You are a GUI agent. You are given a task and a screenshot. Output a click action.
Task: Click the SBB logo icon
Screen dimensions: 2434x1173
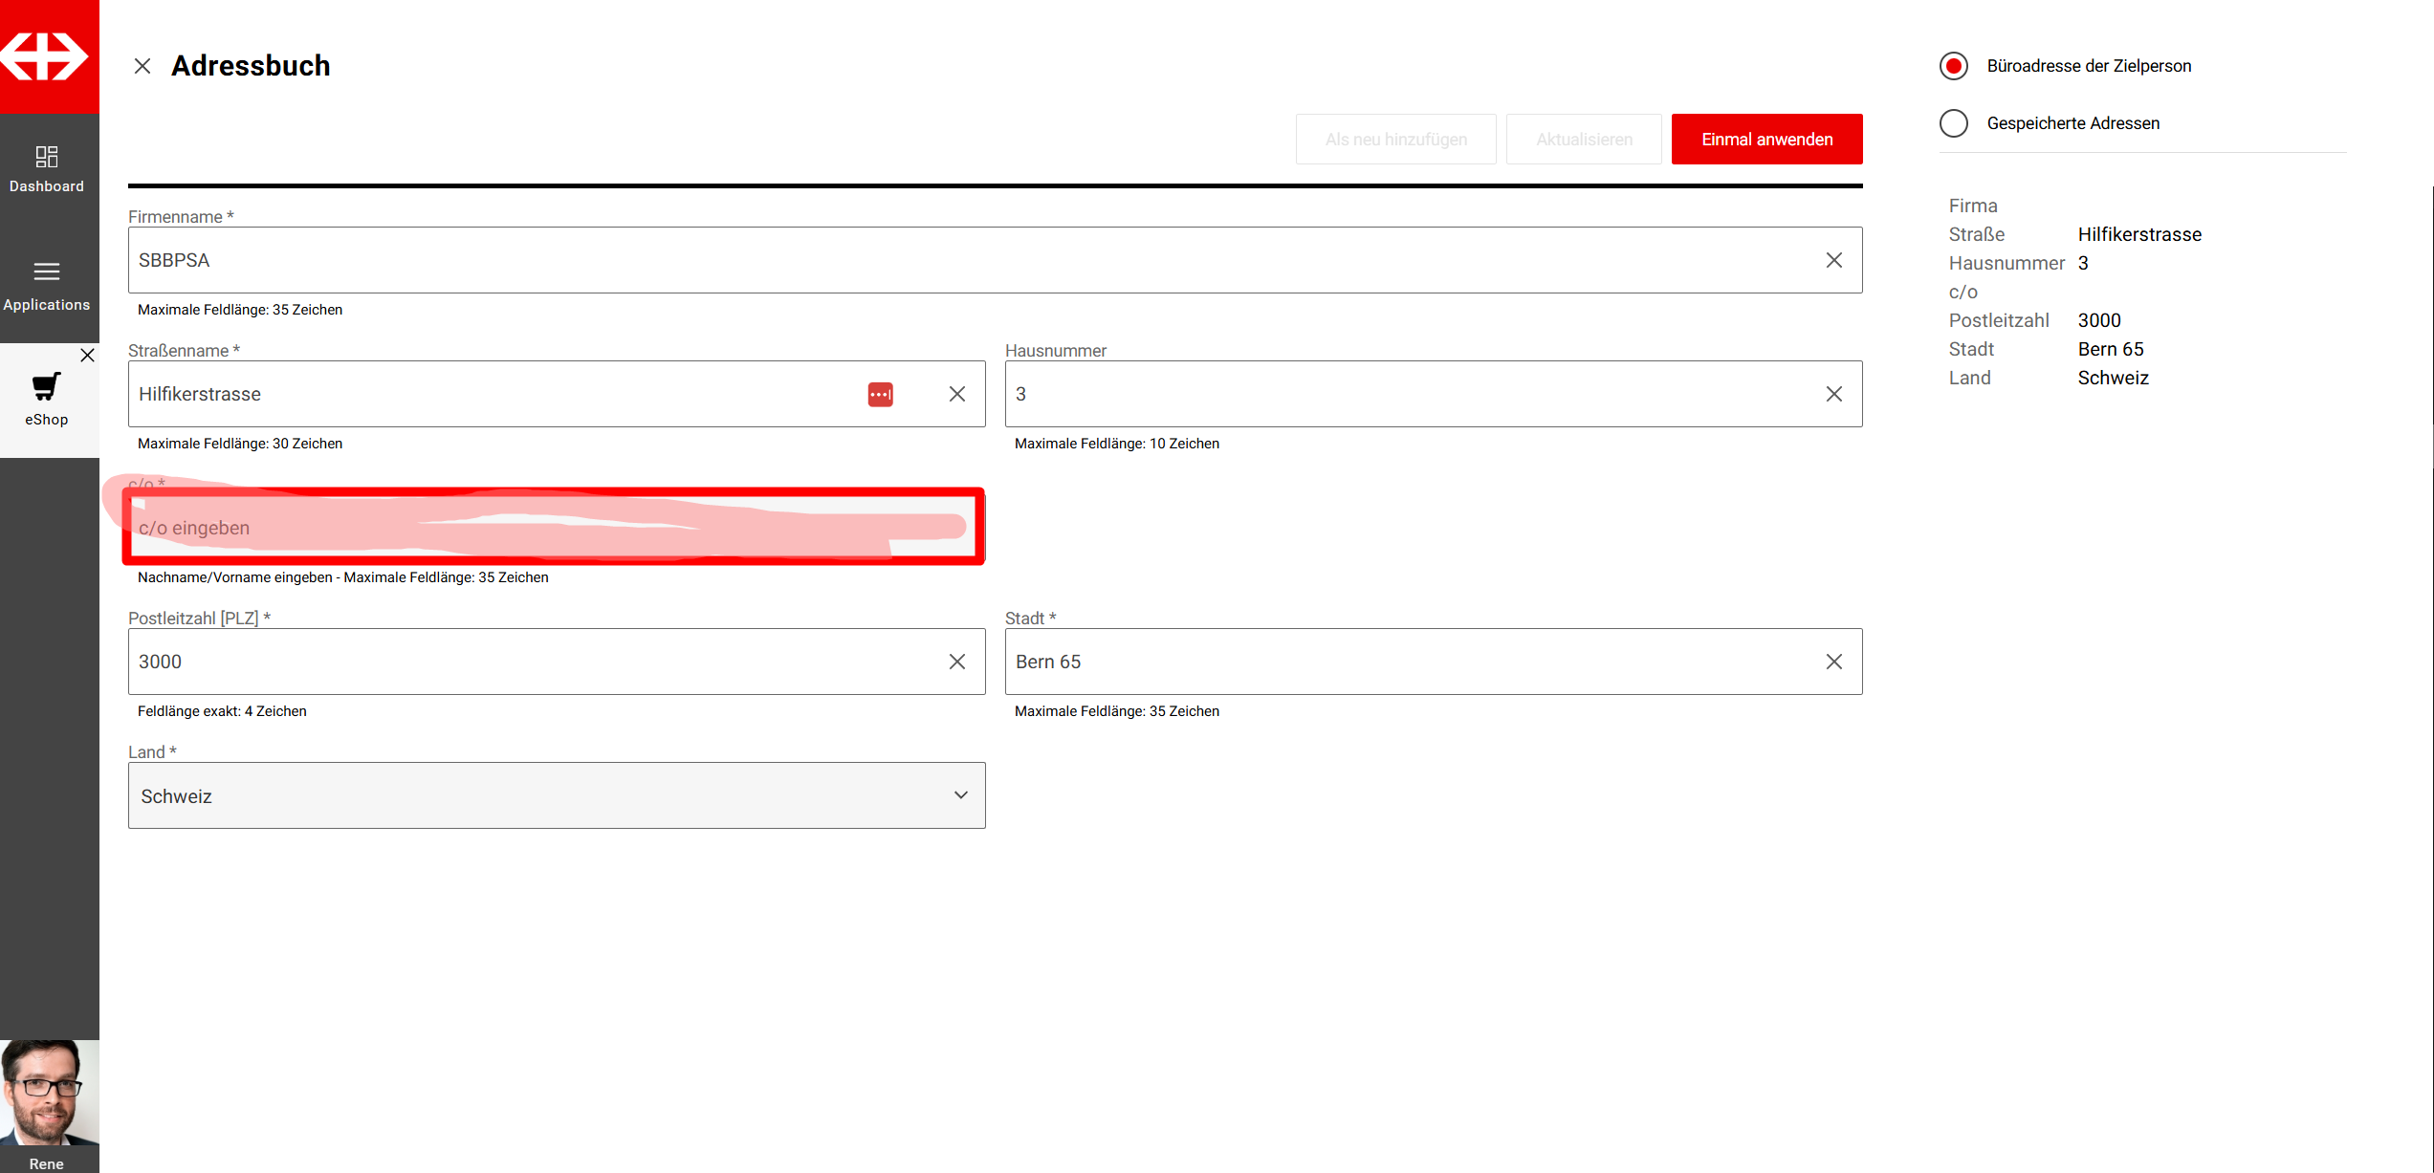45,55
